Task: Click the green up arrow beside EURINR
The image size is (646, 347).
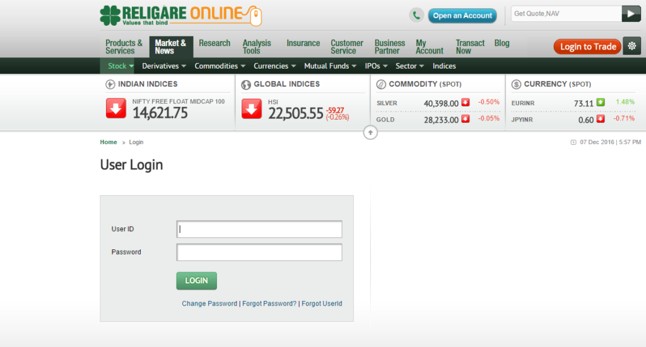Action: 600,102
